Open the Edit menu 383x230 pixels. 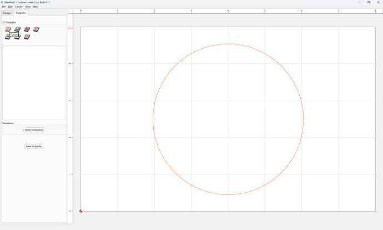[10, 7]
